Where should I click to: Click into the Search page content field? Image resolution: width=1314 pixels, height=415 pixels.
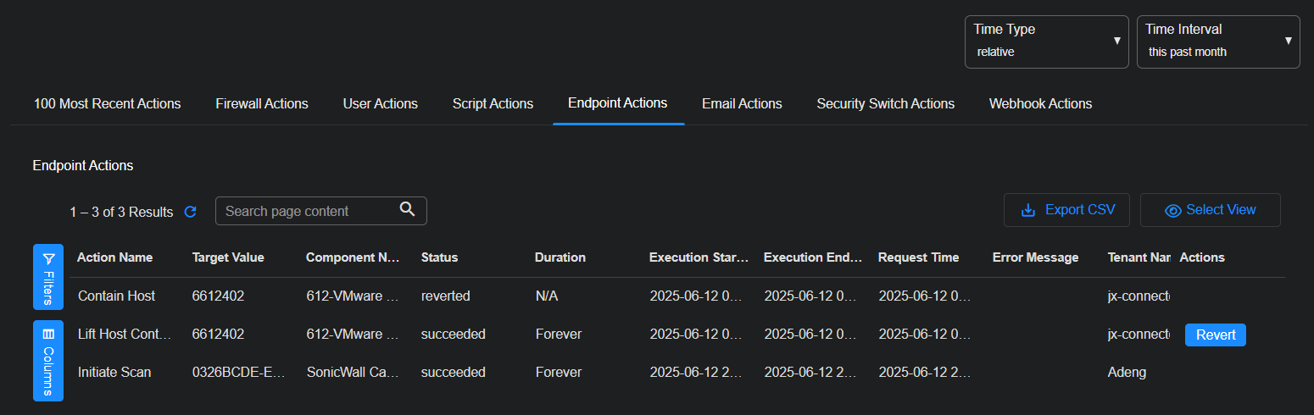click(305, 211)
